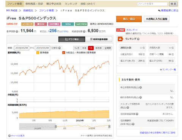Click the iFree S&P500インデックス fund title
182x140 pixels.
(x=31, y=18)
